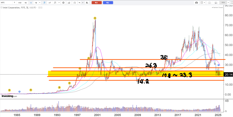The width and height of the screenshot is (233, 117).
Task: Expand the time interval dropdown arrow
Action: [40, 3]
